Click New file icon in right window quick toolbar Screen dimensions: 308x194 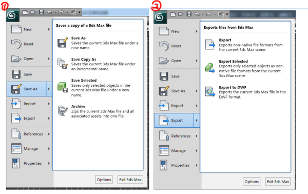click(x=173, y=14)
